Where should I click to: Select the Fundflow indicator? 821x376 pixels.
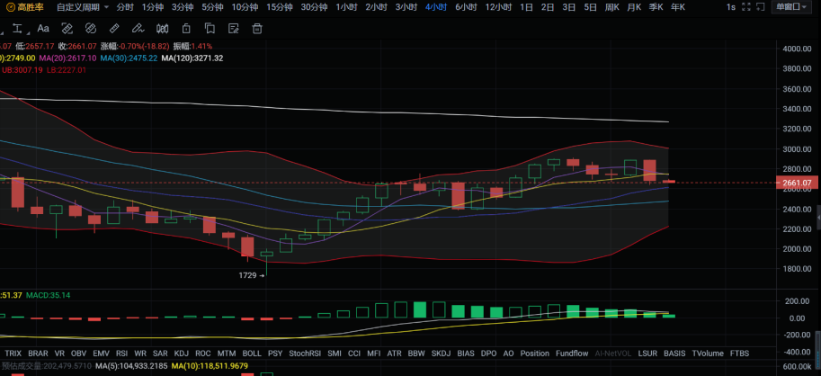coord(572,354)
